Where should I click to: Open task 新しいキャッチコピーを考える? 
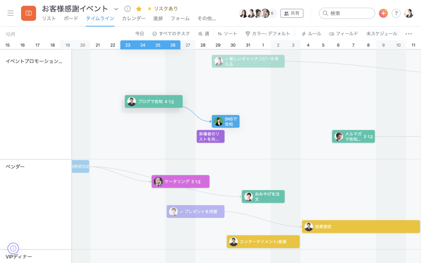pos(248,61)
